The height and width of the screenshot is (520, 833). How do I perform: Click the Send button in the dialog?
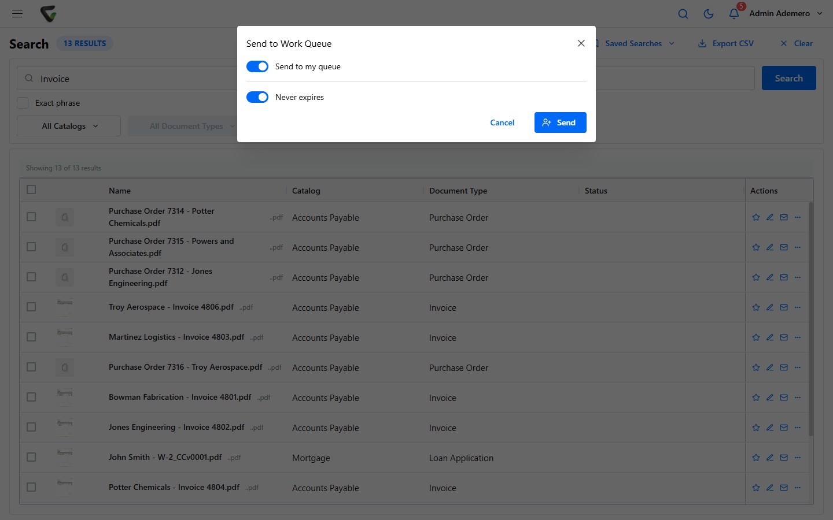[560, 122]
